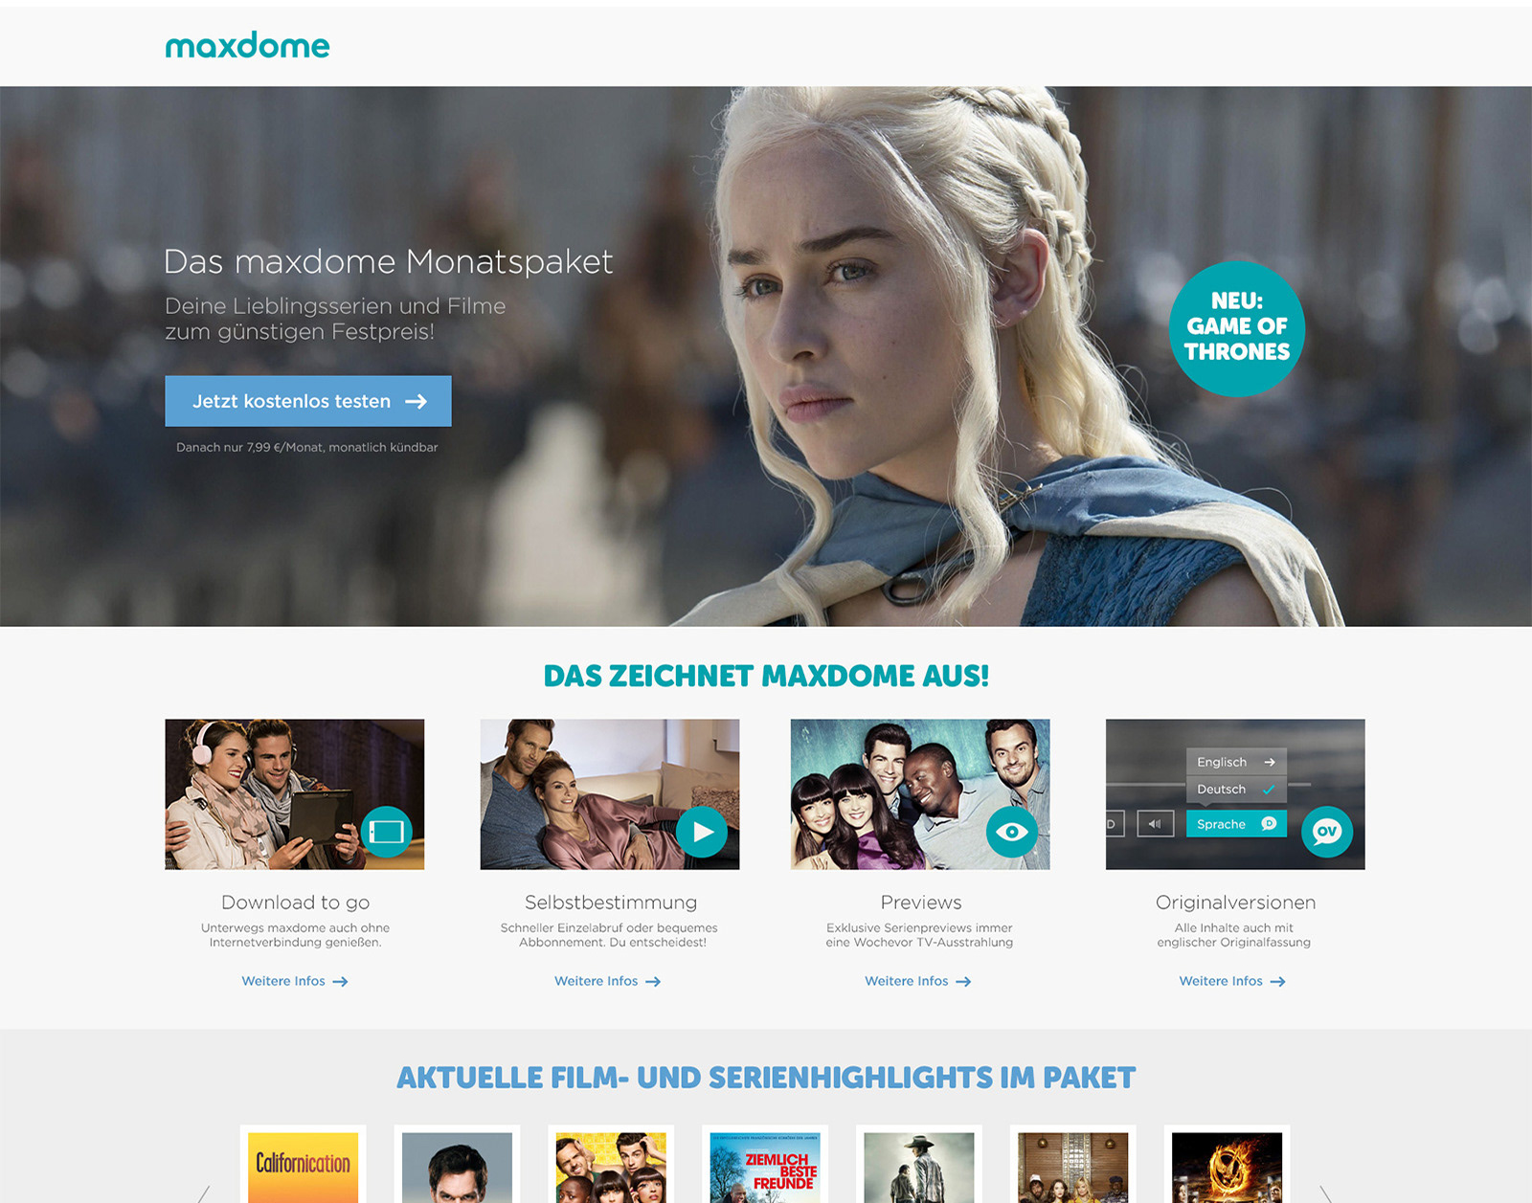The height and width of the screenshot is (1203, 1532).
Task: Open the Previews group photo
Action: 920,794
